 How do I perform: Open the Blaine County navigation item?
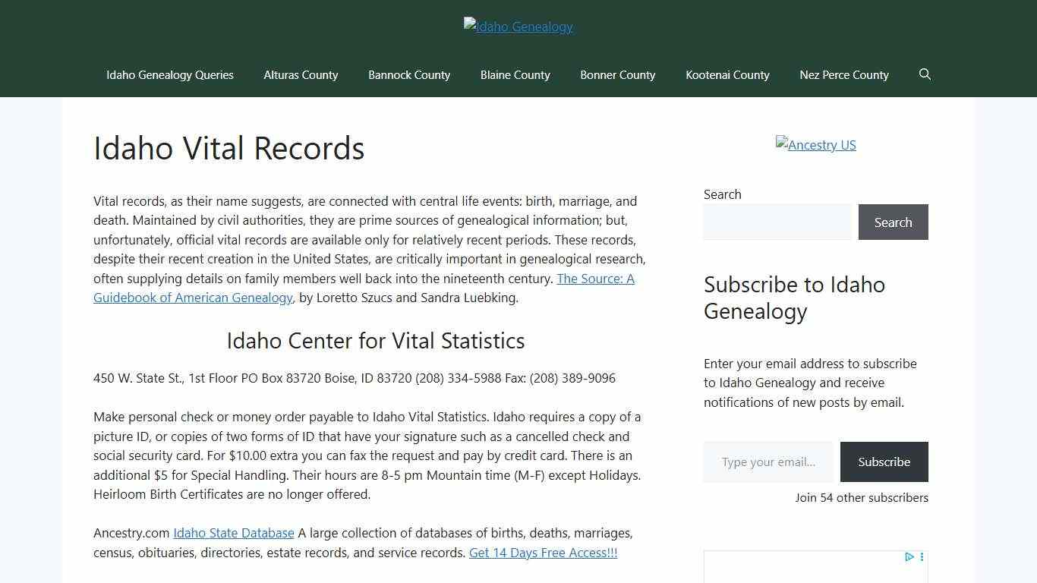pos(515,74)
